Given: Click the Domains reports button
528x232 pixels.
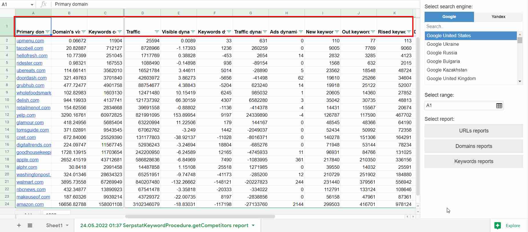Looking at the screenshot, I should (474, 146).
